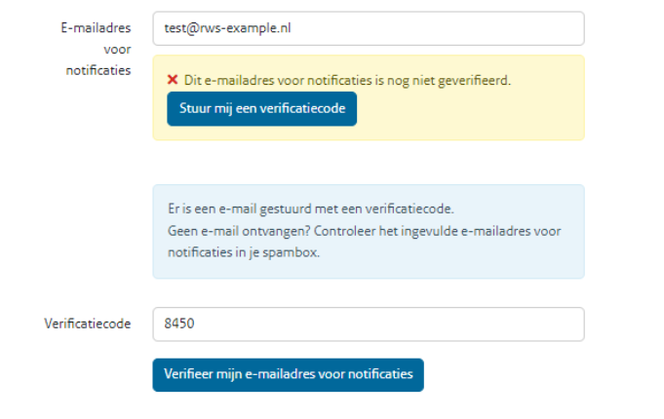Click the word "notificaties" in the left label

[x=98, y=70]
